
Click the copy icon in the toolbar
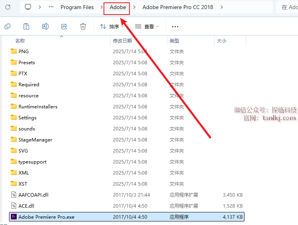click(7, 26)
